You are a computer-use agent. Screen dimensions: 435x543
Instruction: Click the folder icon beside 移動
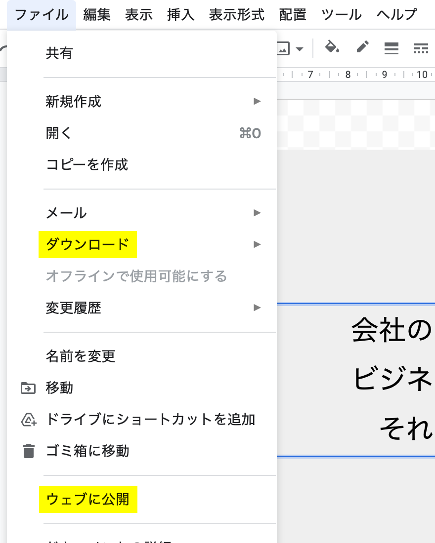click(x=29, y=388)
